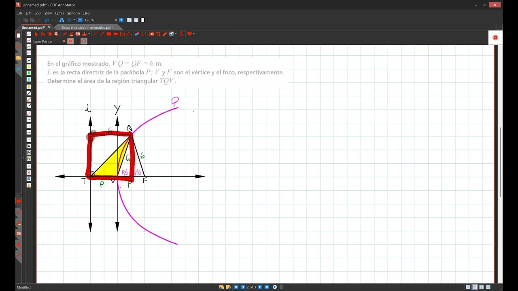Screen dimensions: 518x291
Task: Select the Crop tool
Action: click(x=158, y=34)
